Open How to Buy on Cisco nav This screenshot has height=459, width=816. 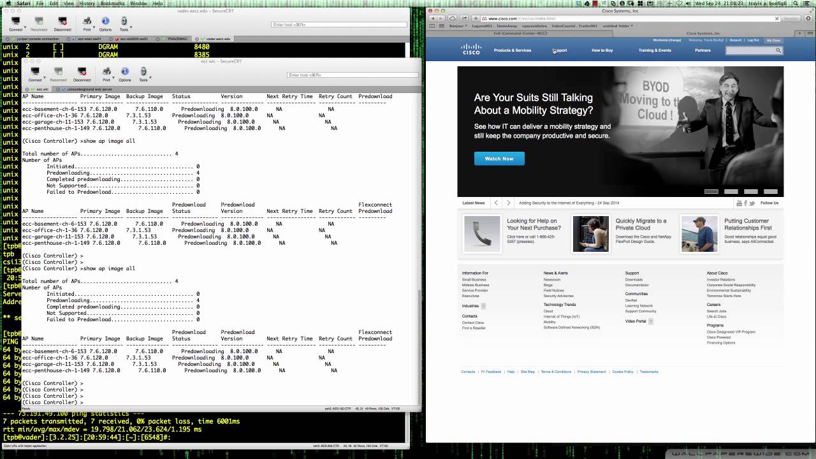(x=602, y=50)
